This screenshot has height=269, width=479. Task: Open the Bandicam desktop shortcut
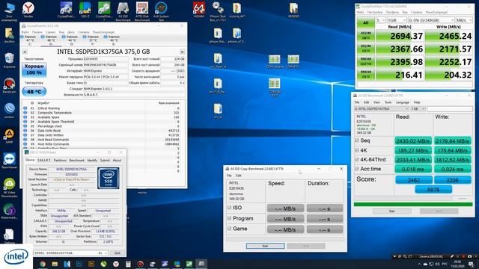pyautogui.click(x=9, y=86)
